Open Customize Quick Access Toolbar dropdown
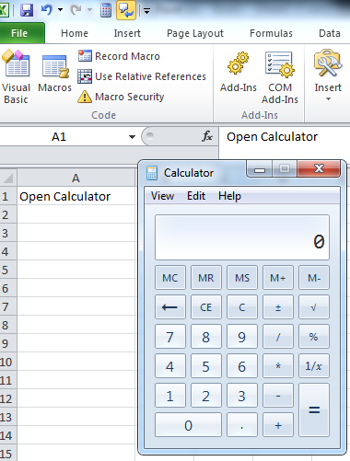The height and width of the screenshot is (461, 350). pos(147,11)
